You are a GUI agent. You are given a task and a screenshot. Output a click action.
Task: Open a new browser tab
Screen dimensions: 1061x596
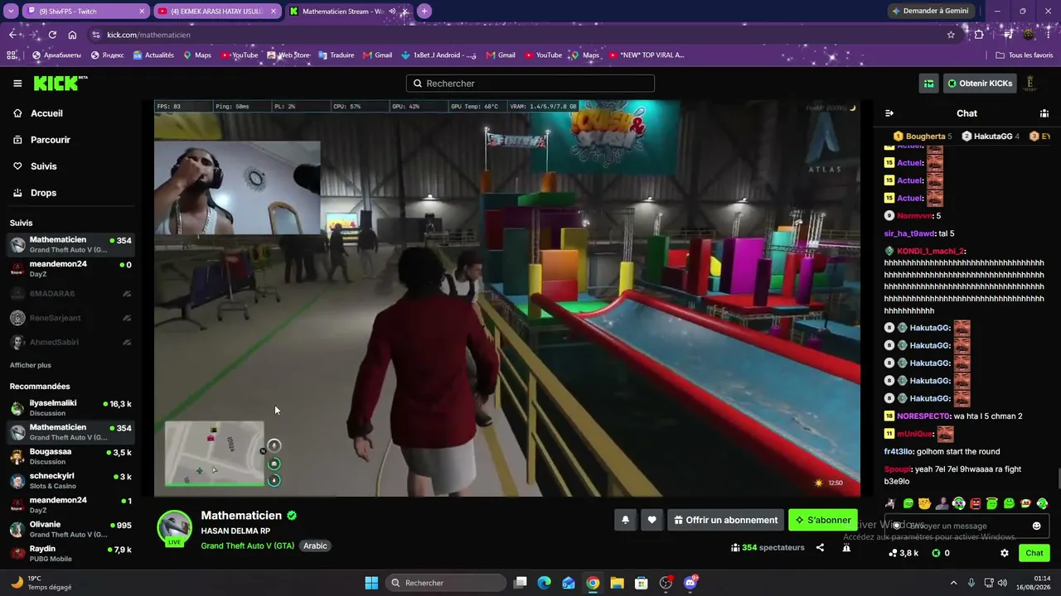(424, 12)
